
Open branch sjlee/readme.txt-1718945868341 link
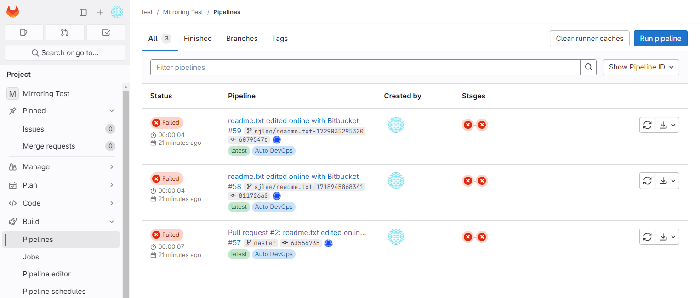click(x=309, y=187)
